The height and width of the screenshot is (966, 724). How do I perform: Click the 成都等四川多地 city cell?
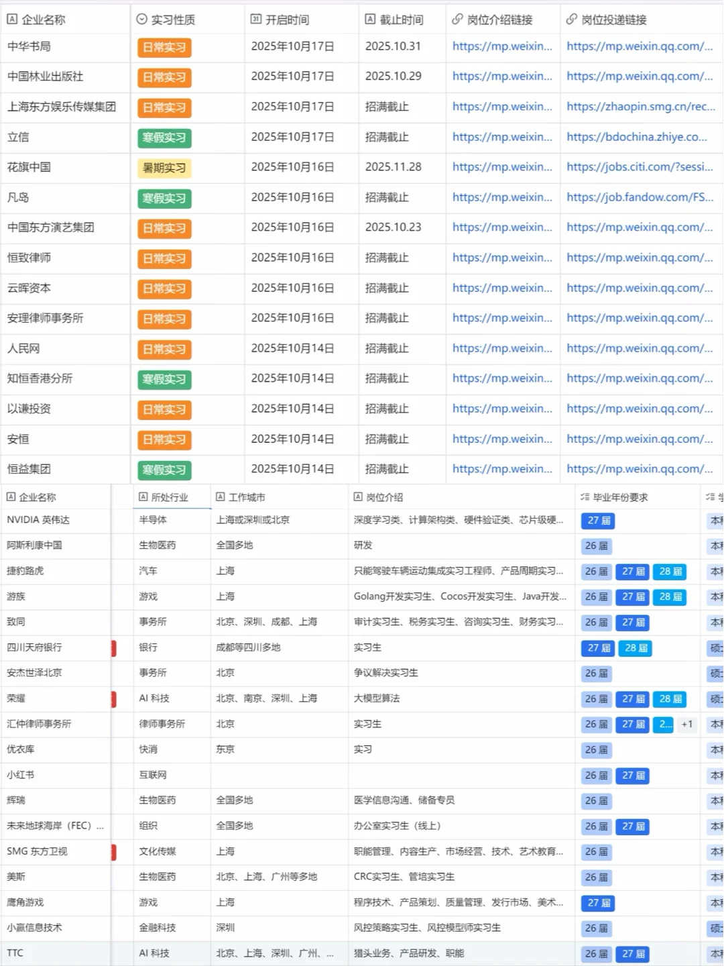[x=280, y=647]
